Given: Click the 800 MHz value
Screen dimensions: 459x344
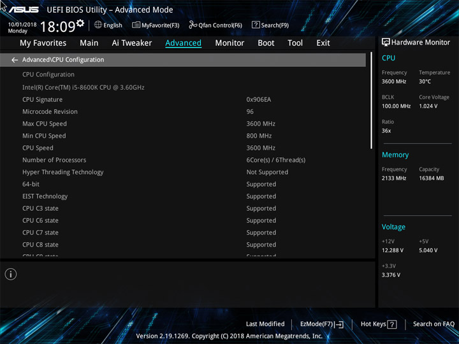Looking at the screenshot, I should pos(259,136).
